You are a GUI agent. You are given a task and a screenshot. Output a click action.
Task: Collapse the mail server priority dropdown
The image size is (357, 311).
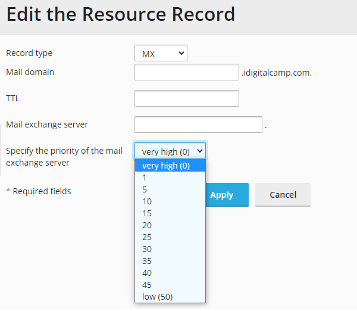click(170, 151)
